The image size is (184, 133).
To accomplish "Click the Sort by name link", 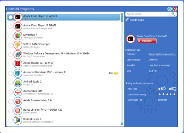I will [x=137, y=20].
